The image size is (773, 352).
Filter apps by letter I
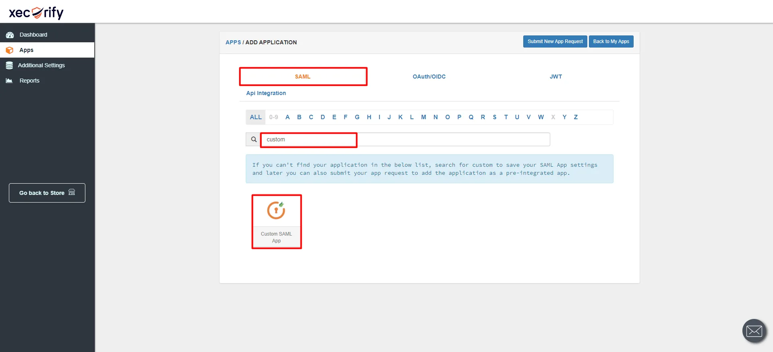[379, 117]
